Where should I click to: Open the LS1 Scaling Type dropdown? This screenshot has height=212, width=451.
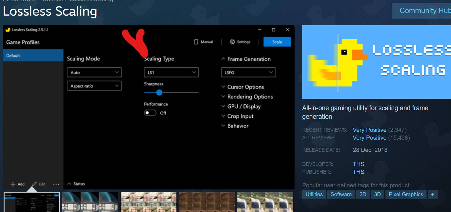[171, 73]
